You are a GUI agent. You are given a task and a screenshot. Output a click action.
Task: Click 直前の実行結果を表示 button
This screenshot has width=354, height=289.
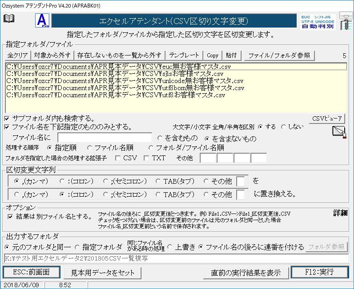[246, 273]
